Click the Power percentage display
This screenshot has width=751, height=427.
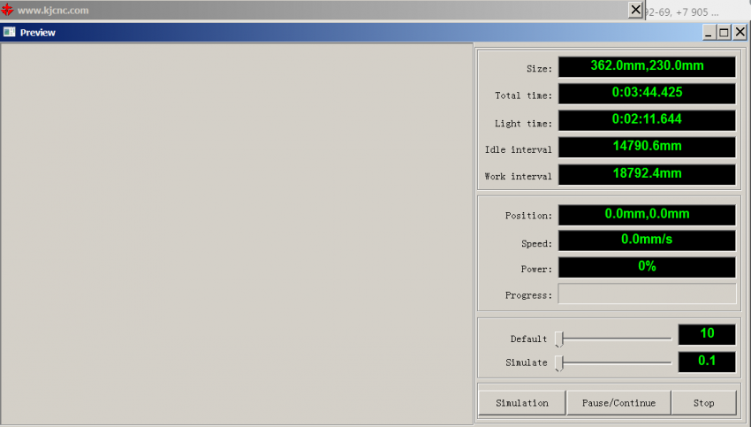[x=647, y=267]
